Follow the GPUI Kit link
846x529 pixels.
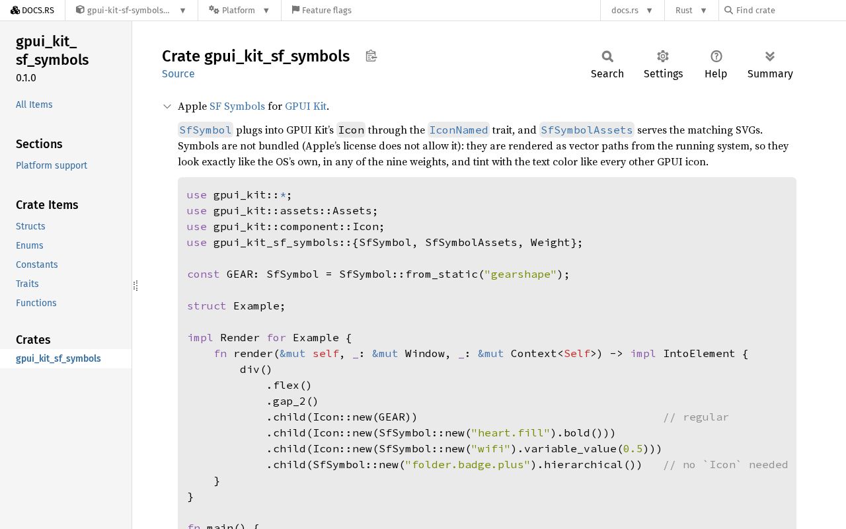[306, 106]
